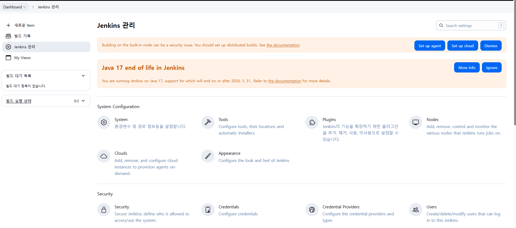Click the Tools hammer icon
This screenshot has width=516, height=228.
[208, 122]
